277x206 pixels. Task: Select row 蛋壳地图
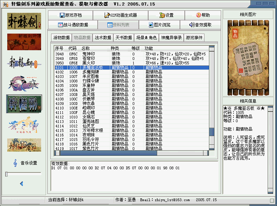pyautogui.click(x=132, y=122)
